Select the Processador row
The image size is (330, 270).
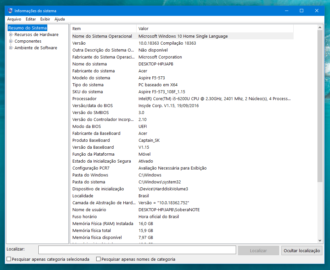183,98
